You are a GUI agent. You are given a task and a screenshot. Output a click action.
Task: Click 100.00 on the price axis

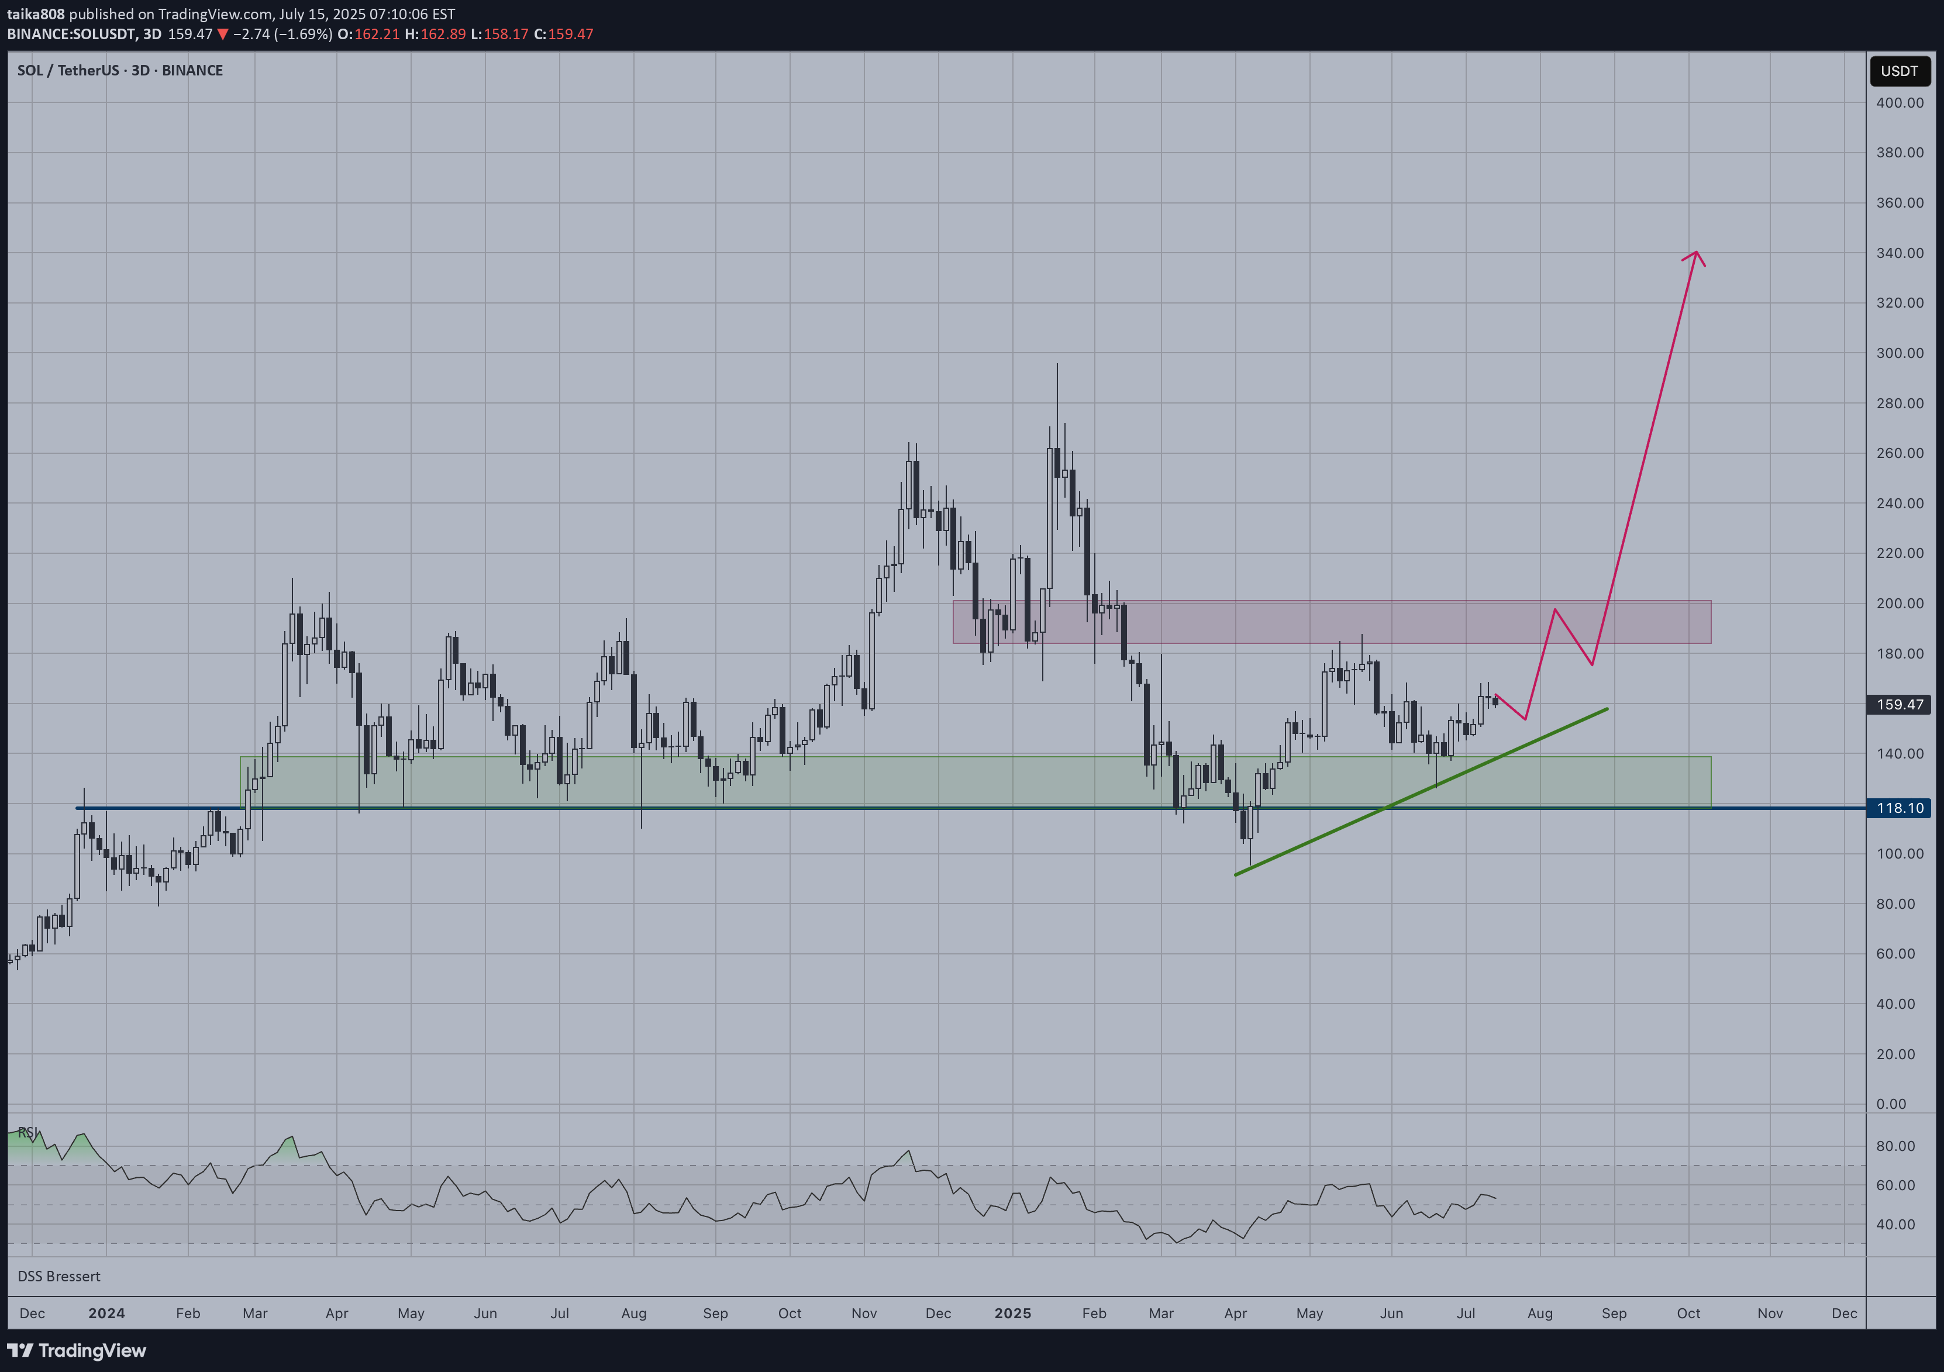[1899, 854]
